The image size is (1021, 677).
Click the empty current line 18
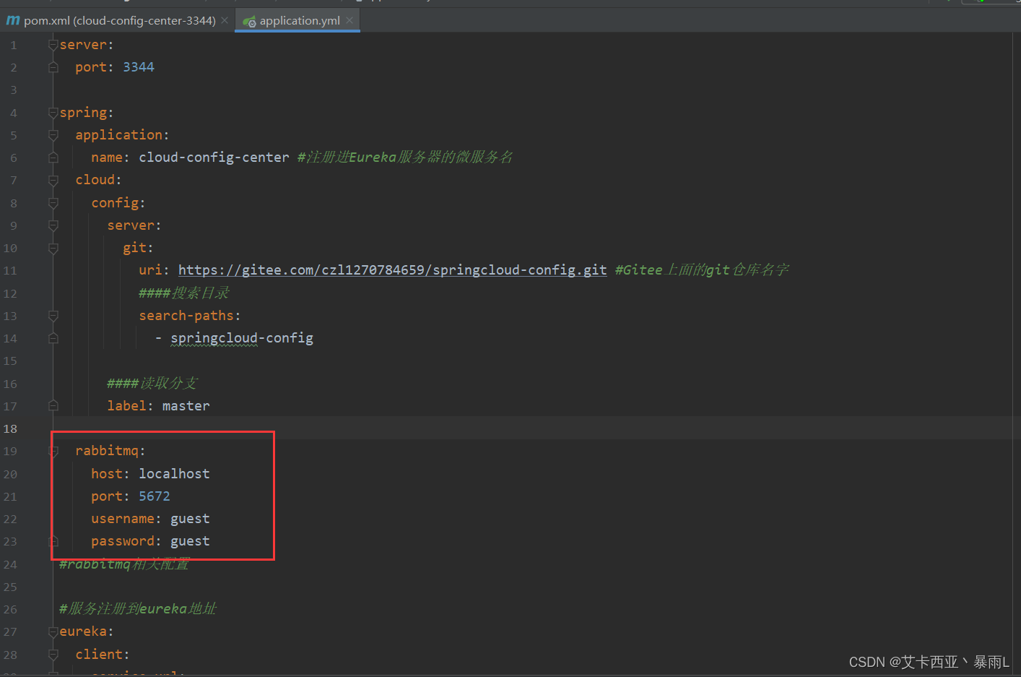click(x=534, y=428)
